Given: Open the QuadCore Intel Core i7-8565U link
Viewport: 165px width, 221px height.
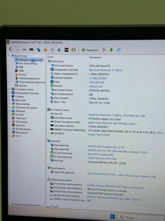Looking at the screenshot, I should (x=117, y=116).
